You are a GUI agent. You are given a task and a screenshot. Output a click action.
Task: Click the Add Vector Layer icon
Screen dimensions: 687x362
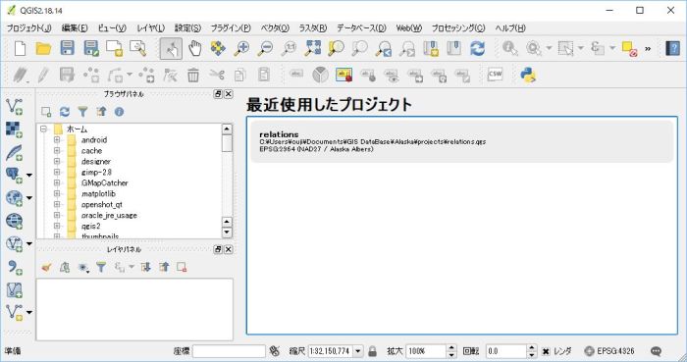click(14, 106)
